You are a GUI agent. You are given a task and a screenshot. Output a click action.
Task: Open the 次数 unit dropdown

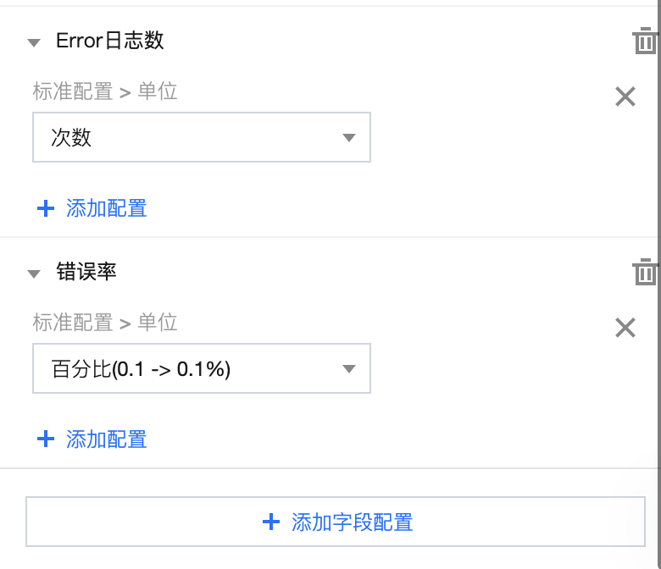[x=201, y=137]
